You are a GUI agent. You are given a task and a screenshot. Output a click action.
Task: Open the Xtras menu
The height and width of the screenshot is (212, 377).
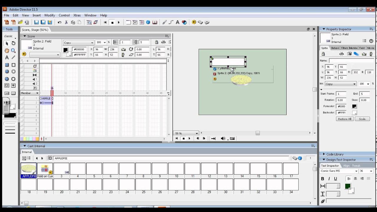click(x=77, y=15)
